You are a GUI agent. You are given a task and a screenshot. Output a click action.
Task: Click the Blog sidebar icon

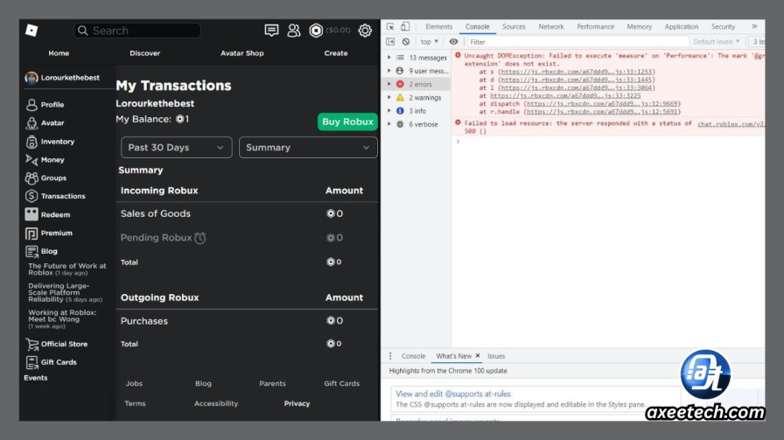(31, 251)
